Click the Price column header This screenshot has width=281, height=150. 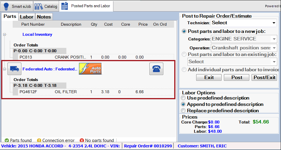point(143,24)
